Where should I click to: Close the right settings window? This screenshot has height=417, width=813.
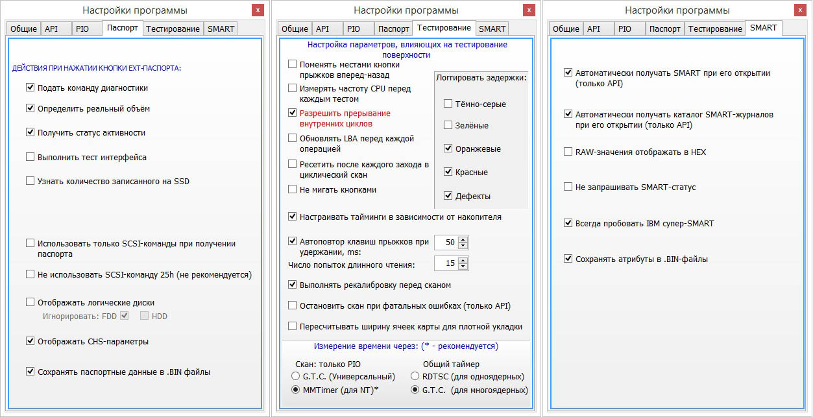801,10
